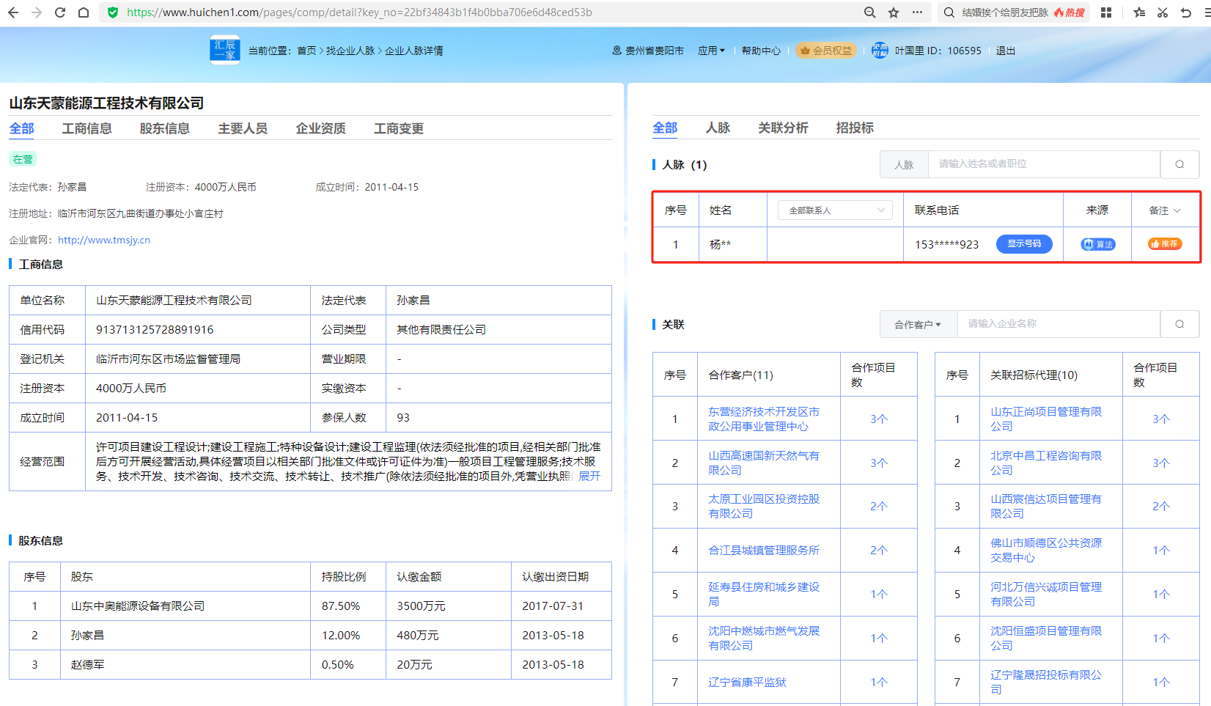Click the scissors screenshot icon
Viewport: 1211px width, 706px height.
tap(1163, 12)
